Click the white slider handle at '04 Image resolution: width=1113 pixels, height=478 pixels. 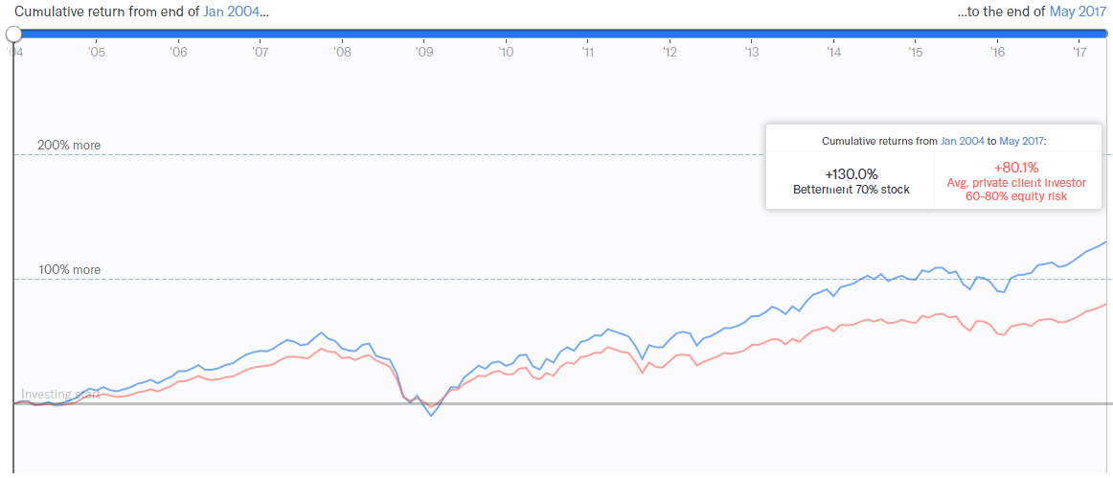tap(13, 33)
